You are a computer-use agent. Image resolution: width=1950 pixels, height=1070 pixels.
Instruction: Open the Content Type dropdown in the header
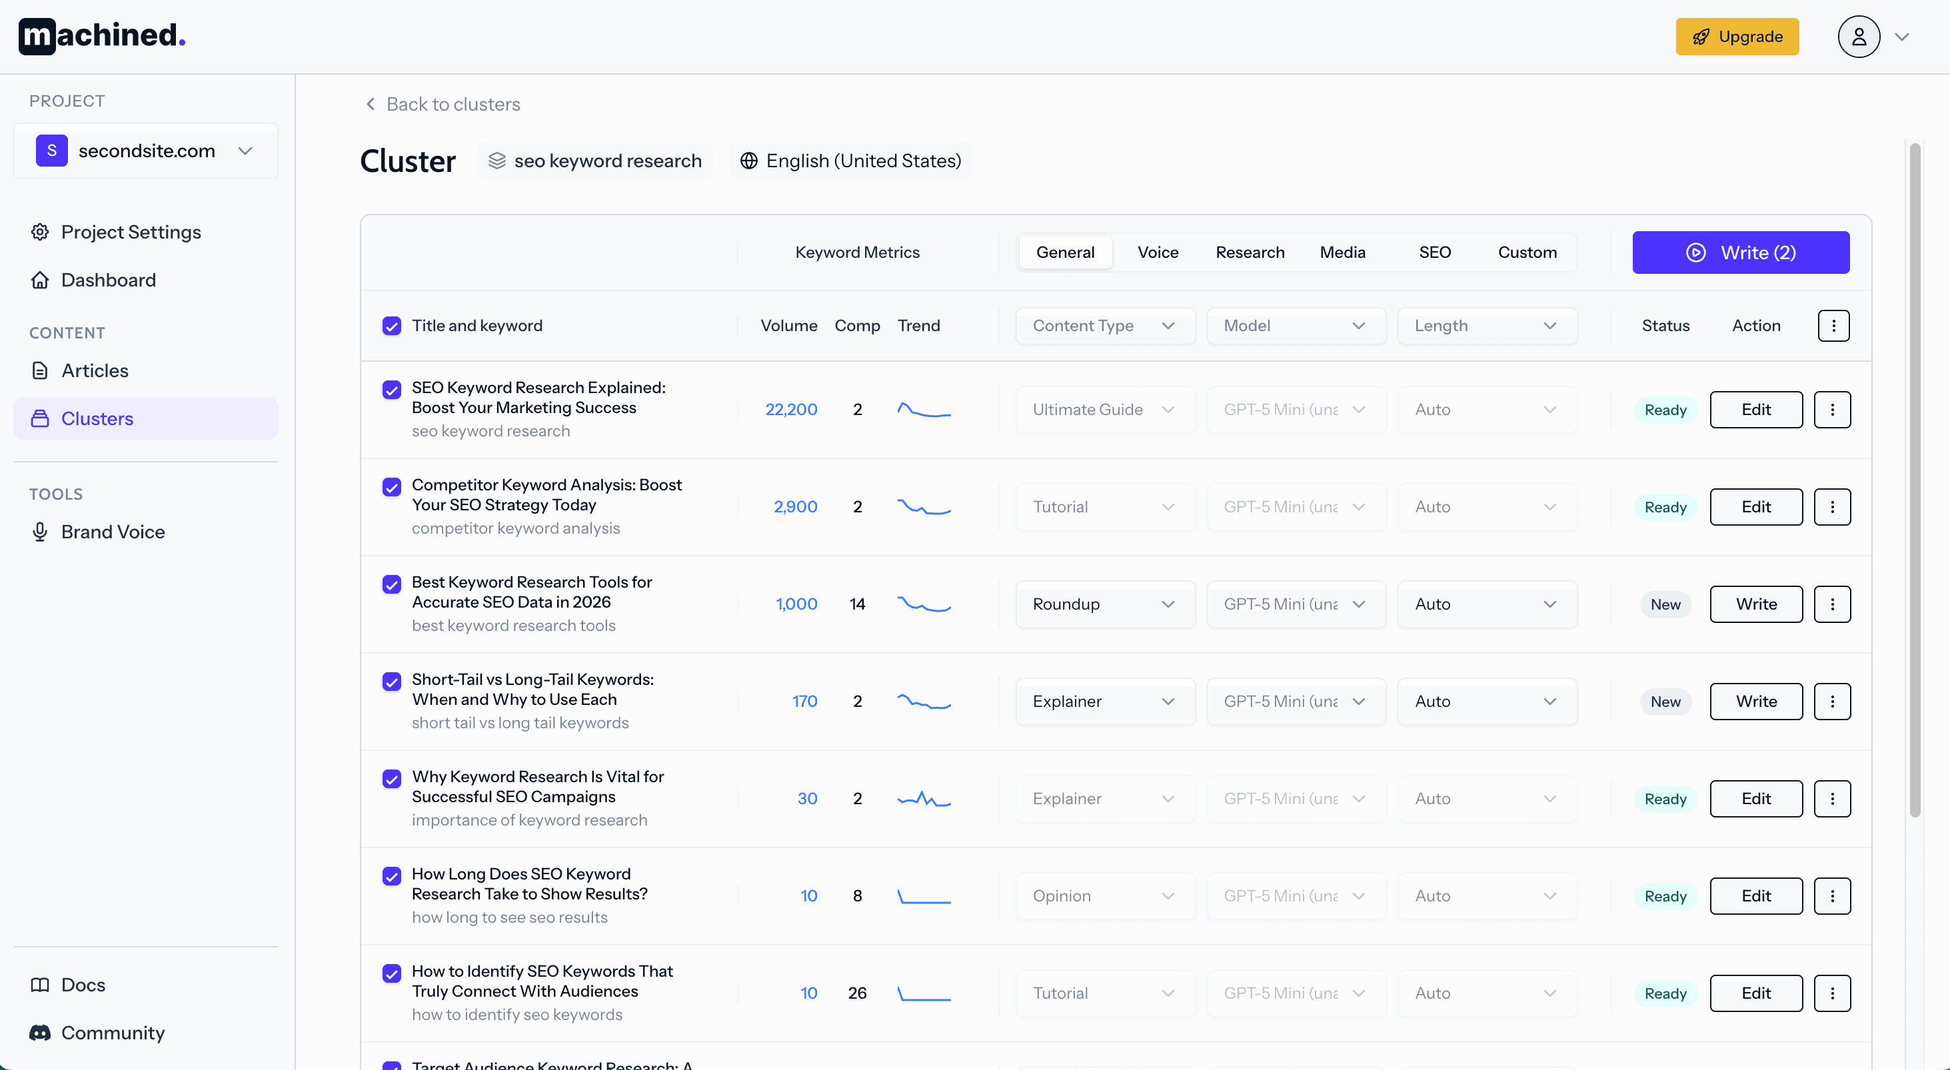click(x=1104, y=325)
